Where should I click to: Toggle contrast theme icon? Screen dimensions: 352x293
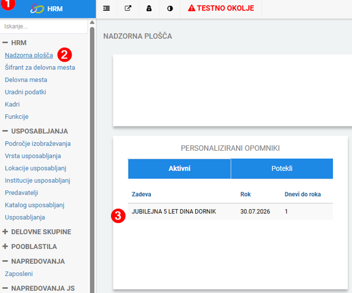(x=170, y=8)
